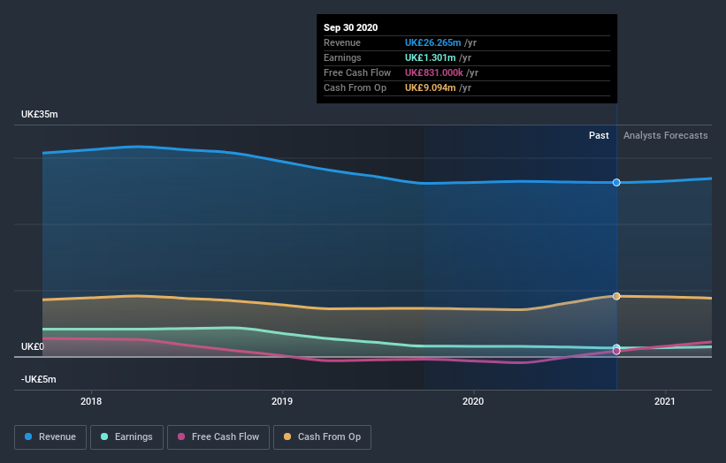
Task: Toggle the Free Cash Flow legend button
Action: [218, 437]
